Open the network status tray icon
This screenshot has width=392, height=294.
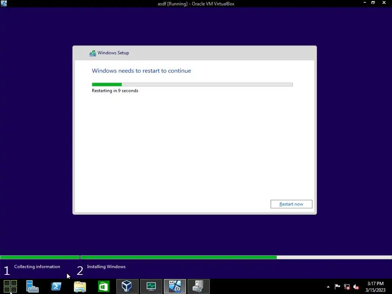pos(347,286)
